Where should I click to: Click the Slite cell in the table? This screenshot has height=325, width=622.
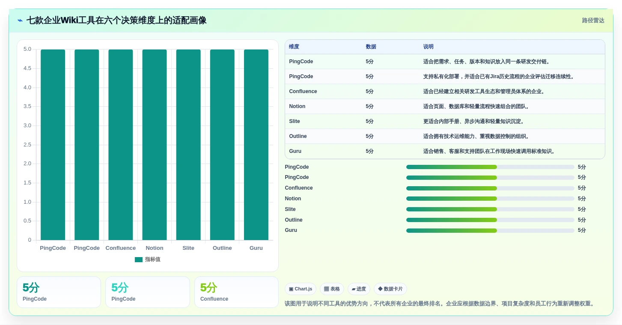click(x=295, y=121)
